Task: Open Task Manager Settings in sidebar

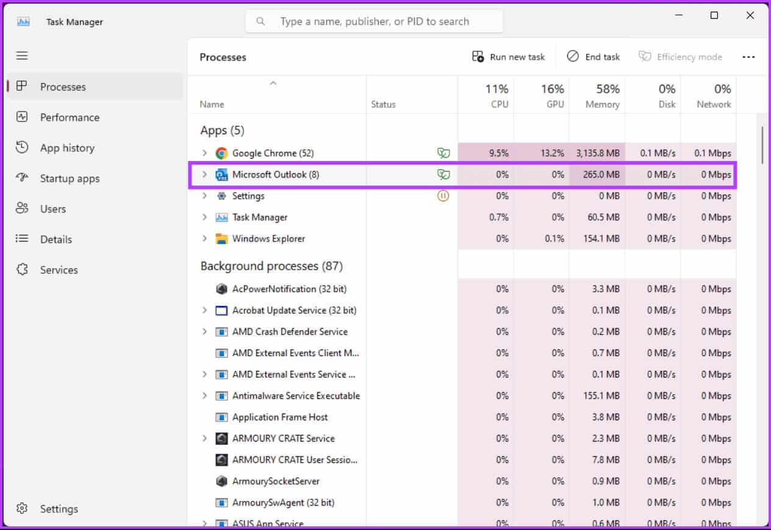Action: 94,509
